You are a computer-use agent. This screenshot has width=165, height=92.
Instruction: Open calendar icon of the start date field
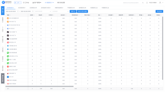pos(18,11)
